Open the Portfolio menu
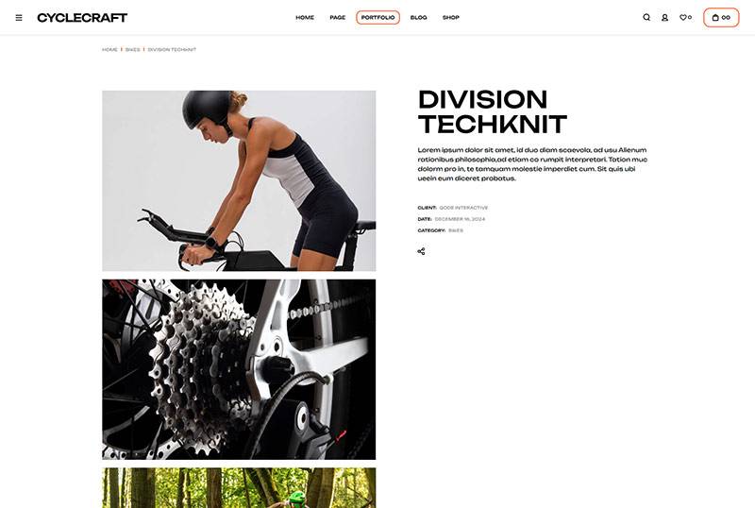 (378, 17)
